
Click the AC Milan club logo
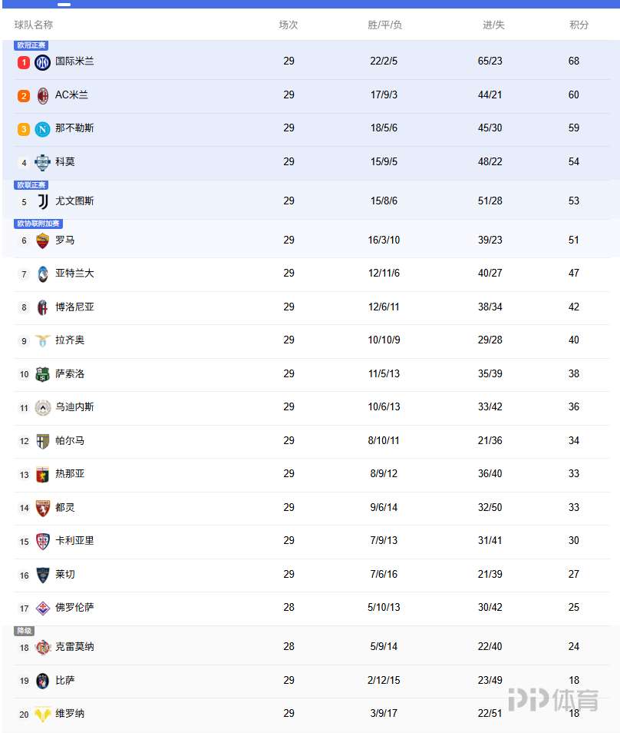[43, 96]
